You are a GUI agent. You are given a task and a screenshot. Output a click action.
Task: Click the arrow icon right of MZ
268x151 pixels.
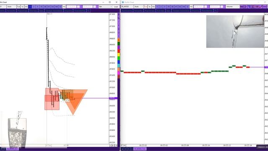pos(246,7)
